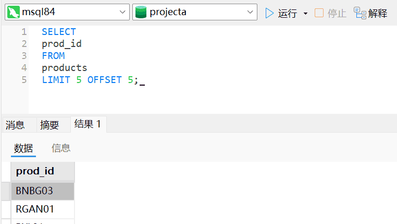
Task: Switch to the 消息 tab
Action: pyautogui.click(x=15, y=125)
